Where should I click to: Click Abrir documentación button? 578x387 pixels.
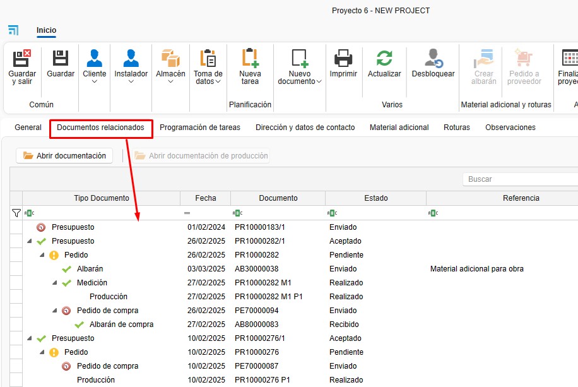64,156
